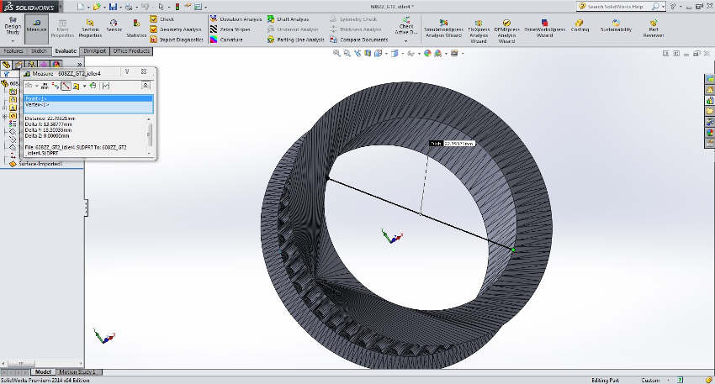Open the Options icon in quick toolbar
The image size is (715, 384).
coord(198,7)
